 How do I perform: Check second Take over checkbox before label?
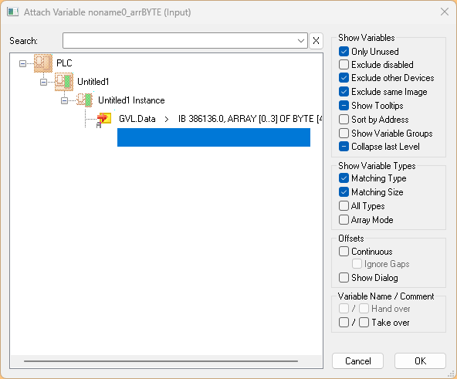pos(364,323)
